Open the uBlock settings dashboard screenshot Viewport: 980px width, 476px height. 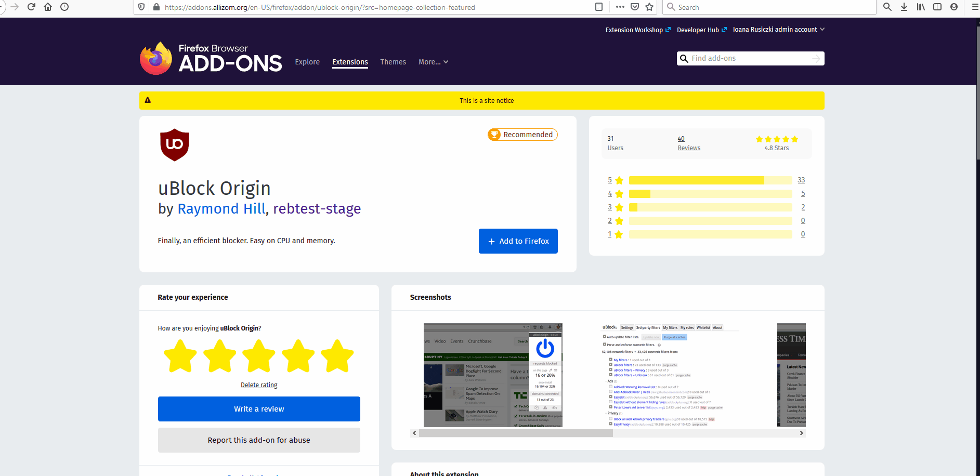(x=670, y=375)
